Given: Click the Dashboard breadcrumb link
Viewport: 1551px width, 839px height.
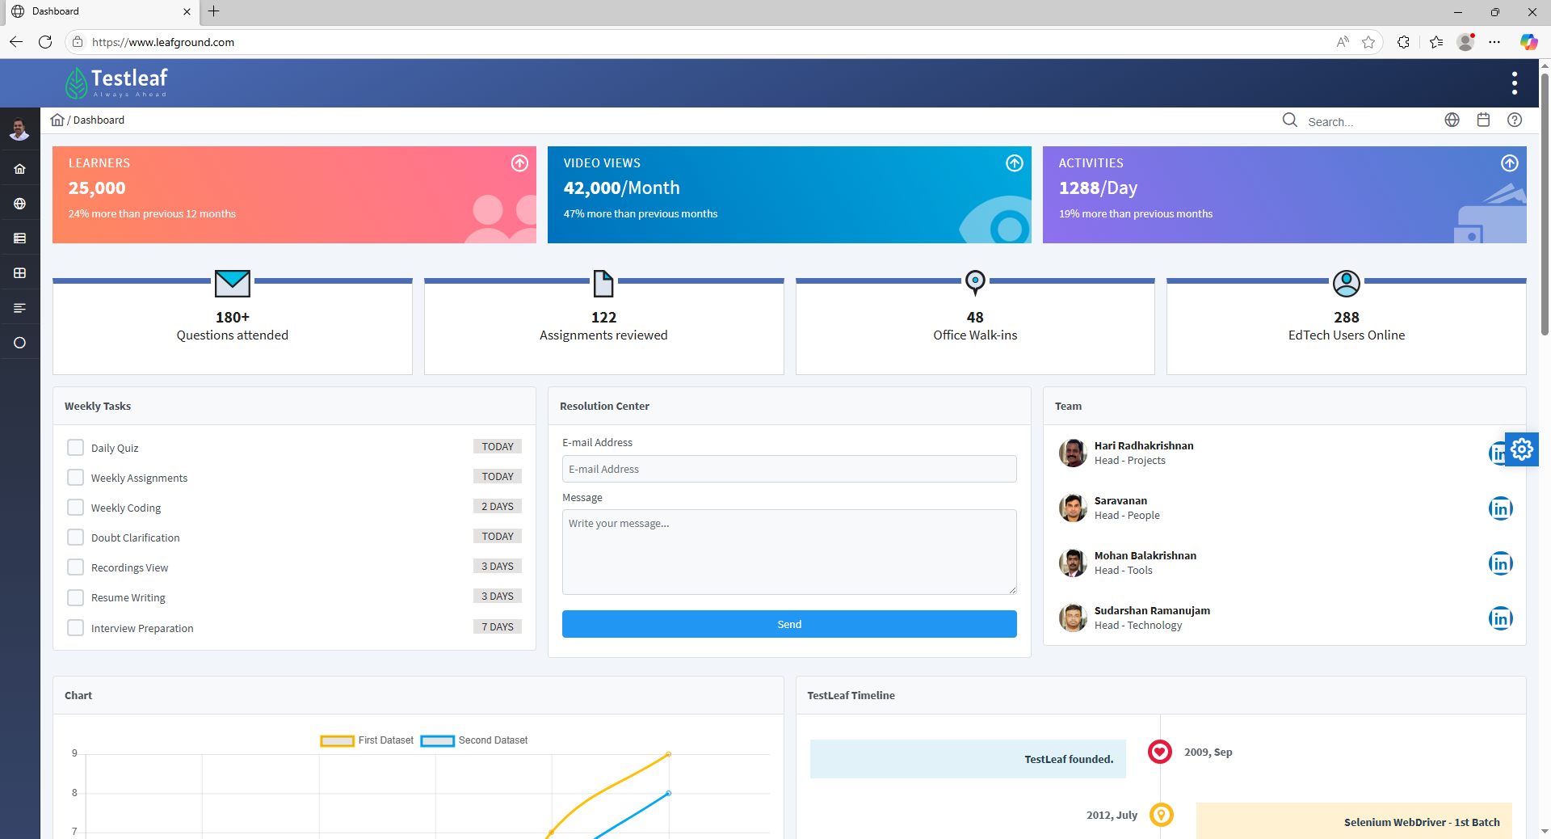Looking at the screenshot, I should coord(99,120).
